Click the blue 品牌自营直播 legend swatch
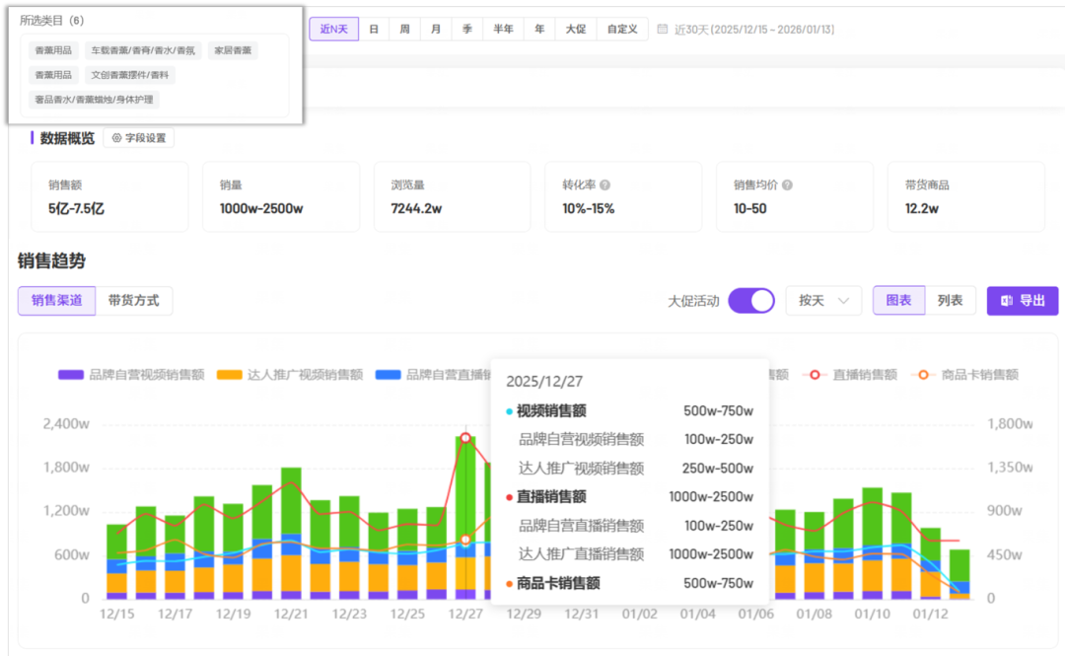1065x656 pixels. [x=389, y=375]
